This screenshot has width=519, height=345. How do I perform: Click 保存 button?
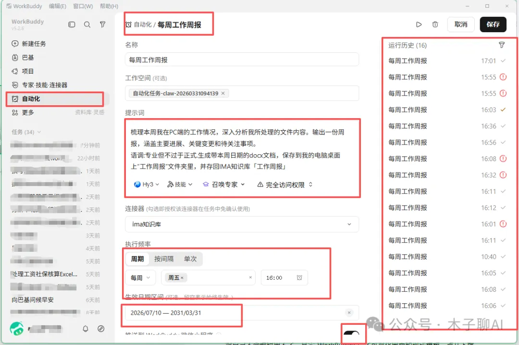[493, 25]
